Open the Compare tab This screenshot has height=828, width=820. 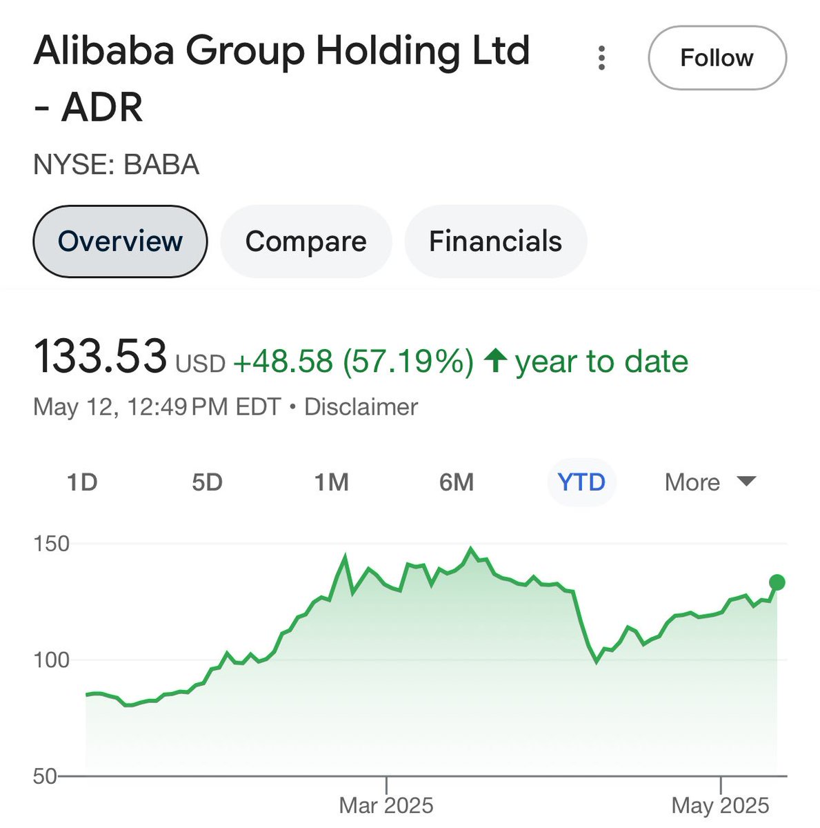[x=306, y=241]
